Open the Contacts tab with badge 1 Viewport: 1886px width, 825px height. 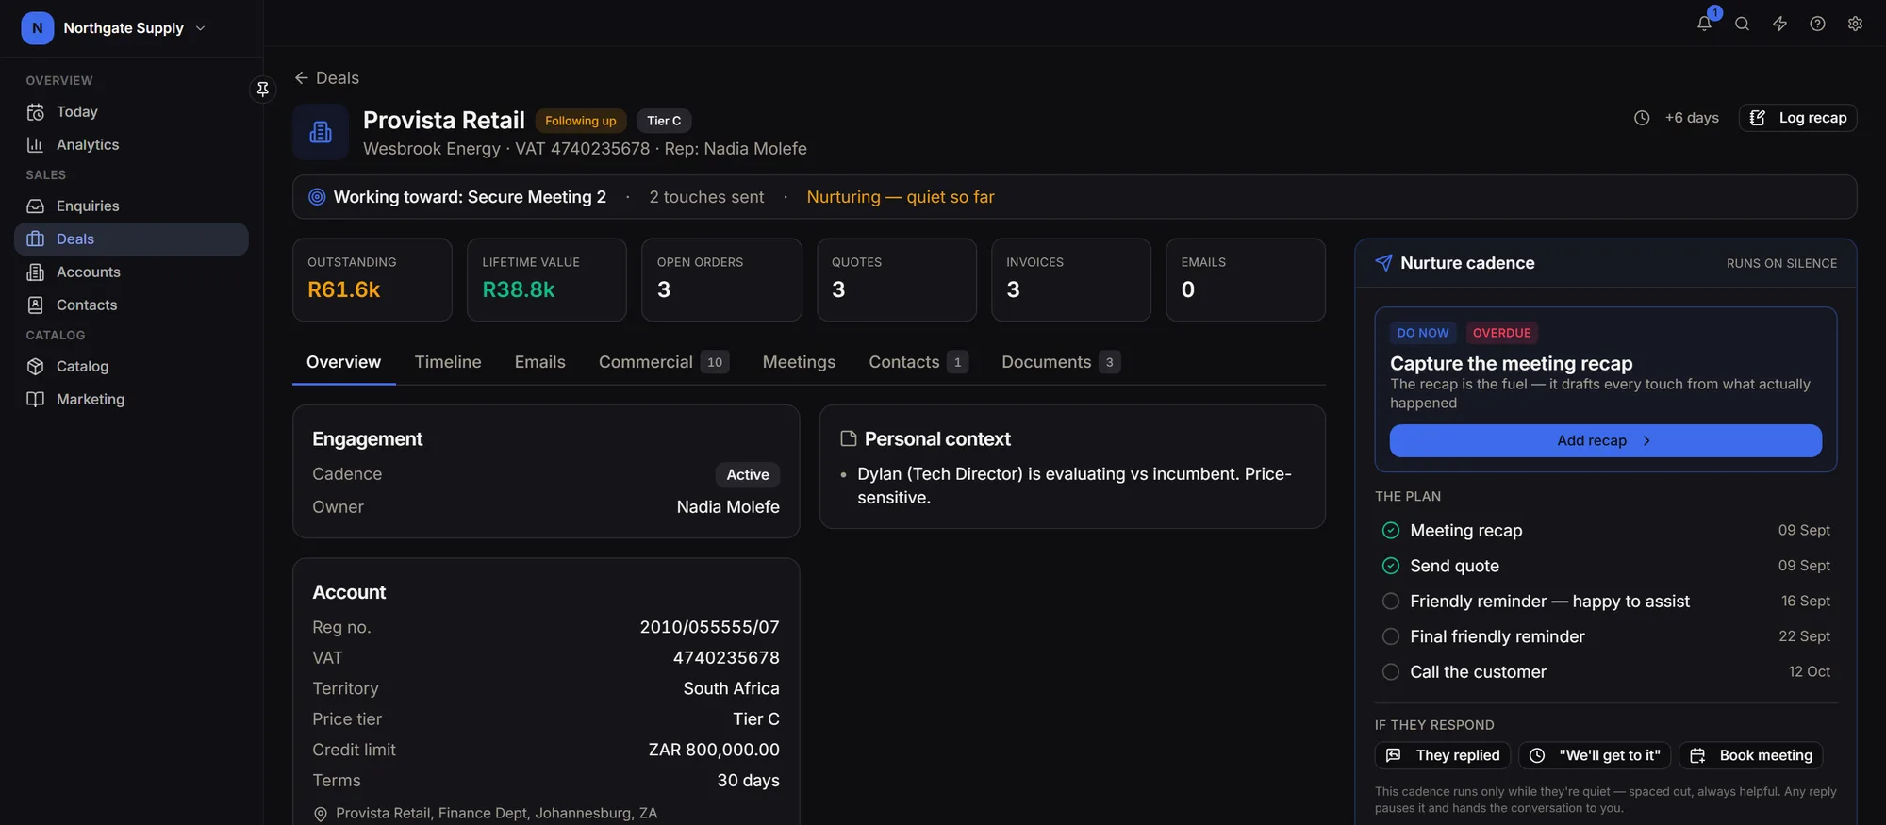click(x=918, y=362)
